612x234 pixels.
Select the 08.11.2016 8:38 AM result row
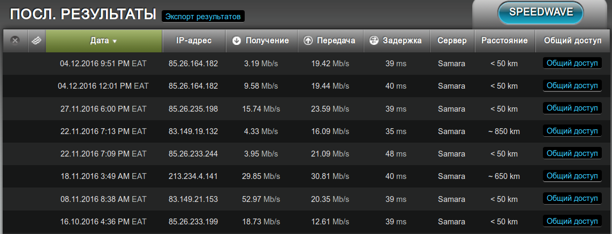point(103,199)
